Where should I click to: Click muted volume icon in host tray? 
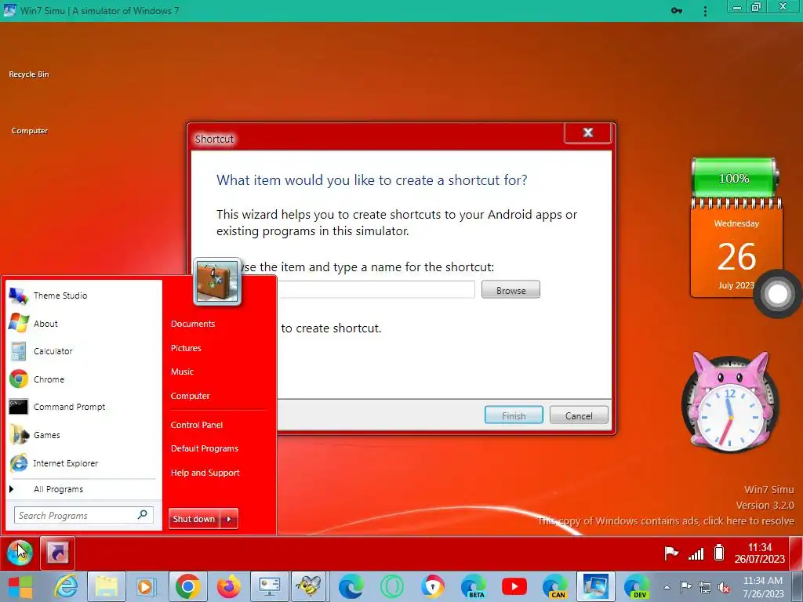pyautogui.click(x=724, y=587)
